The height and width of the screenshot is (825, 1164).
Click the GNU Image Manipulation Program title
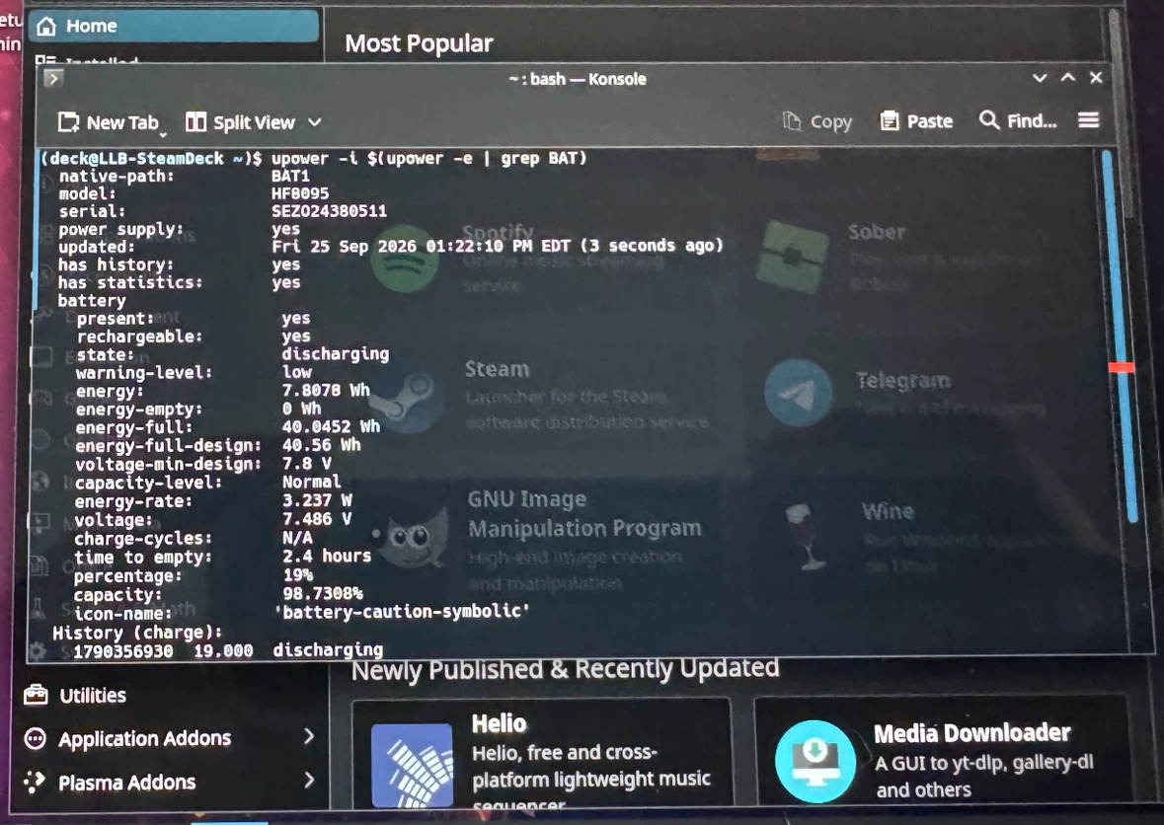584,513
